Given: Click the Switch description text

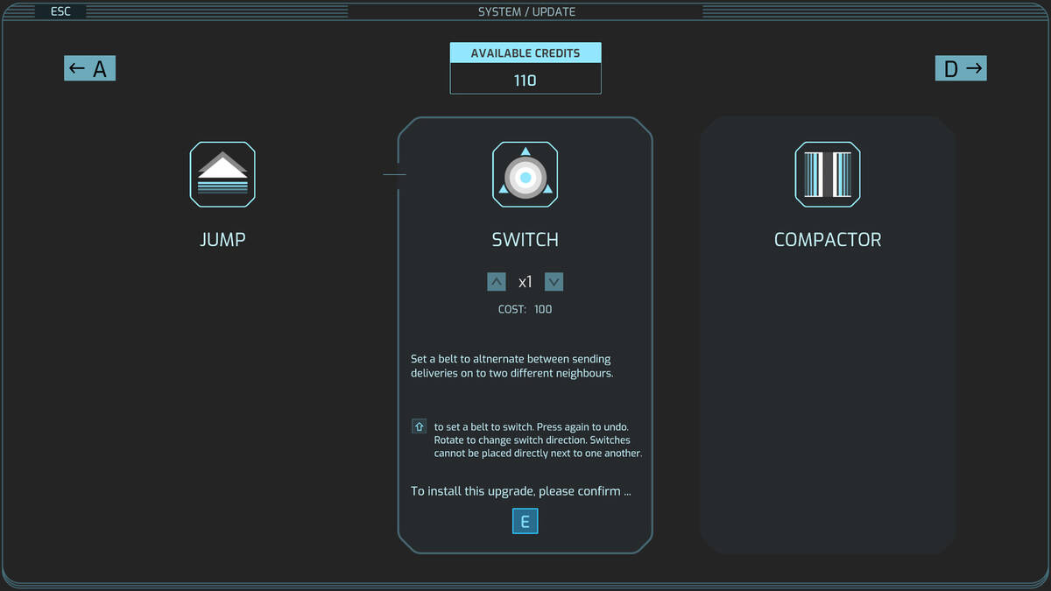Looking at the screenshot, I should pos(511,366).
